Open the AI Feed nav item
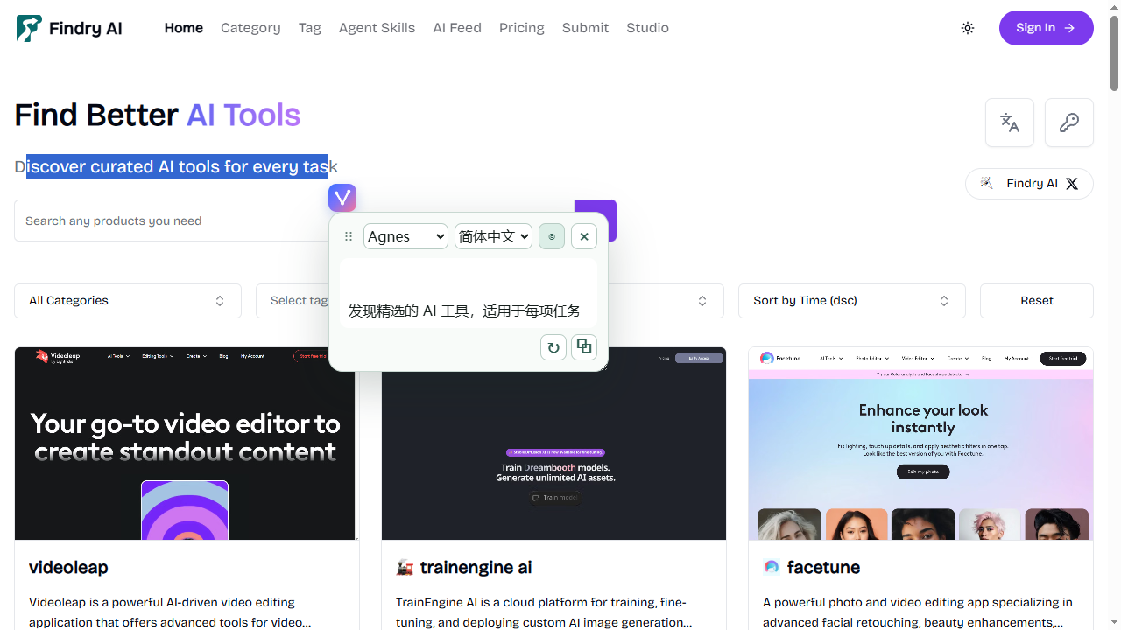Image resolution: width=1121 pixels, height=630 pixels. [457, 28]
